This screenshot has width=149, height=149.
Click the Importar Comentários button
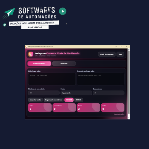[53, 100]
